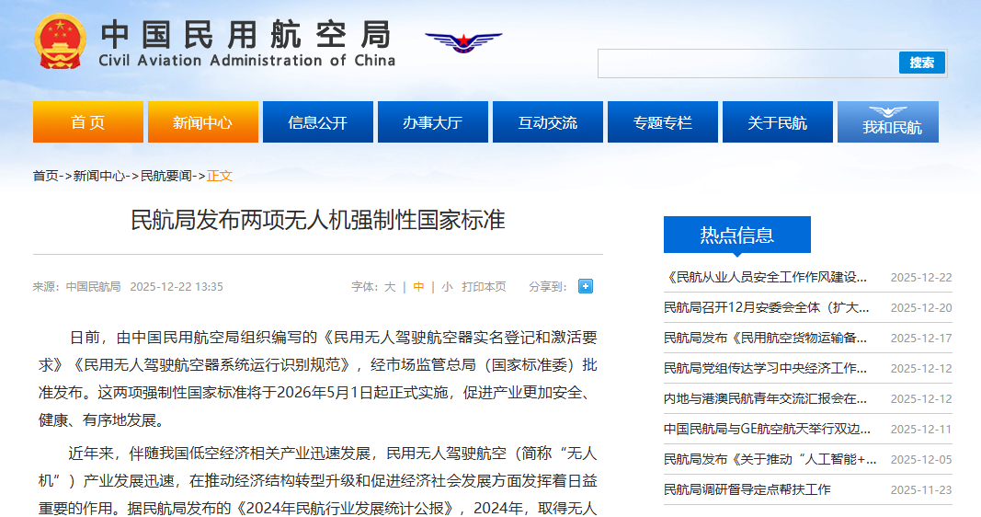
Task: Click the CAAC winged star logo
Action: (463, 42)
